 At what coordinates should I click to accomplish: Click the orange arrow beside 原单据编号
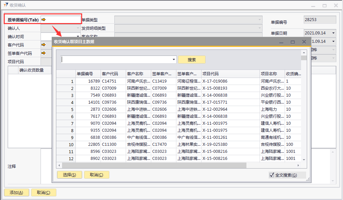coord(44,20)
